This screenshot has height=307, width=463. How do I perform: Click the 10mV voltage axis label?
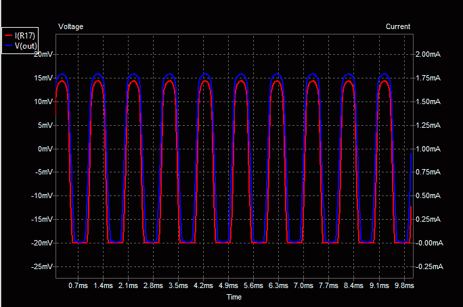pyautogui.click(x=43, y=101)
